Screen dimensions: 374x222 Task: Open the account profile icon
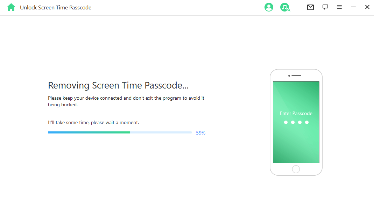pyautogui.click(x=269, y=7)
